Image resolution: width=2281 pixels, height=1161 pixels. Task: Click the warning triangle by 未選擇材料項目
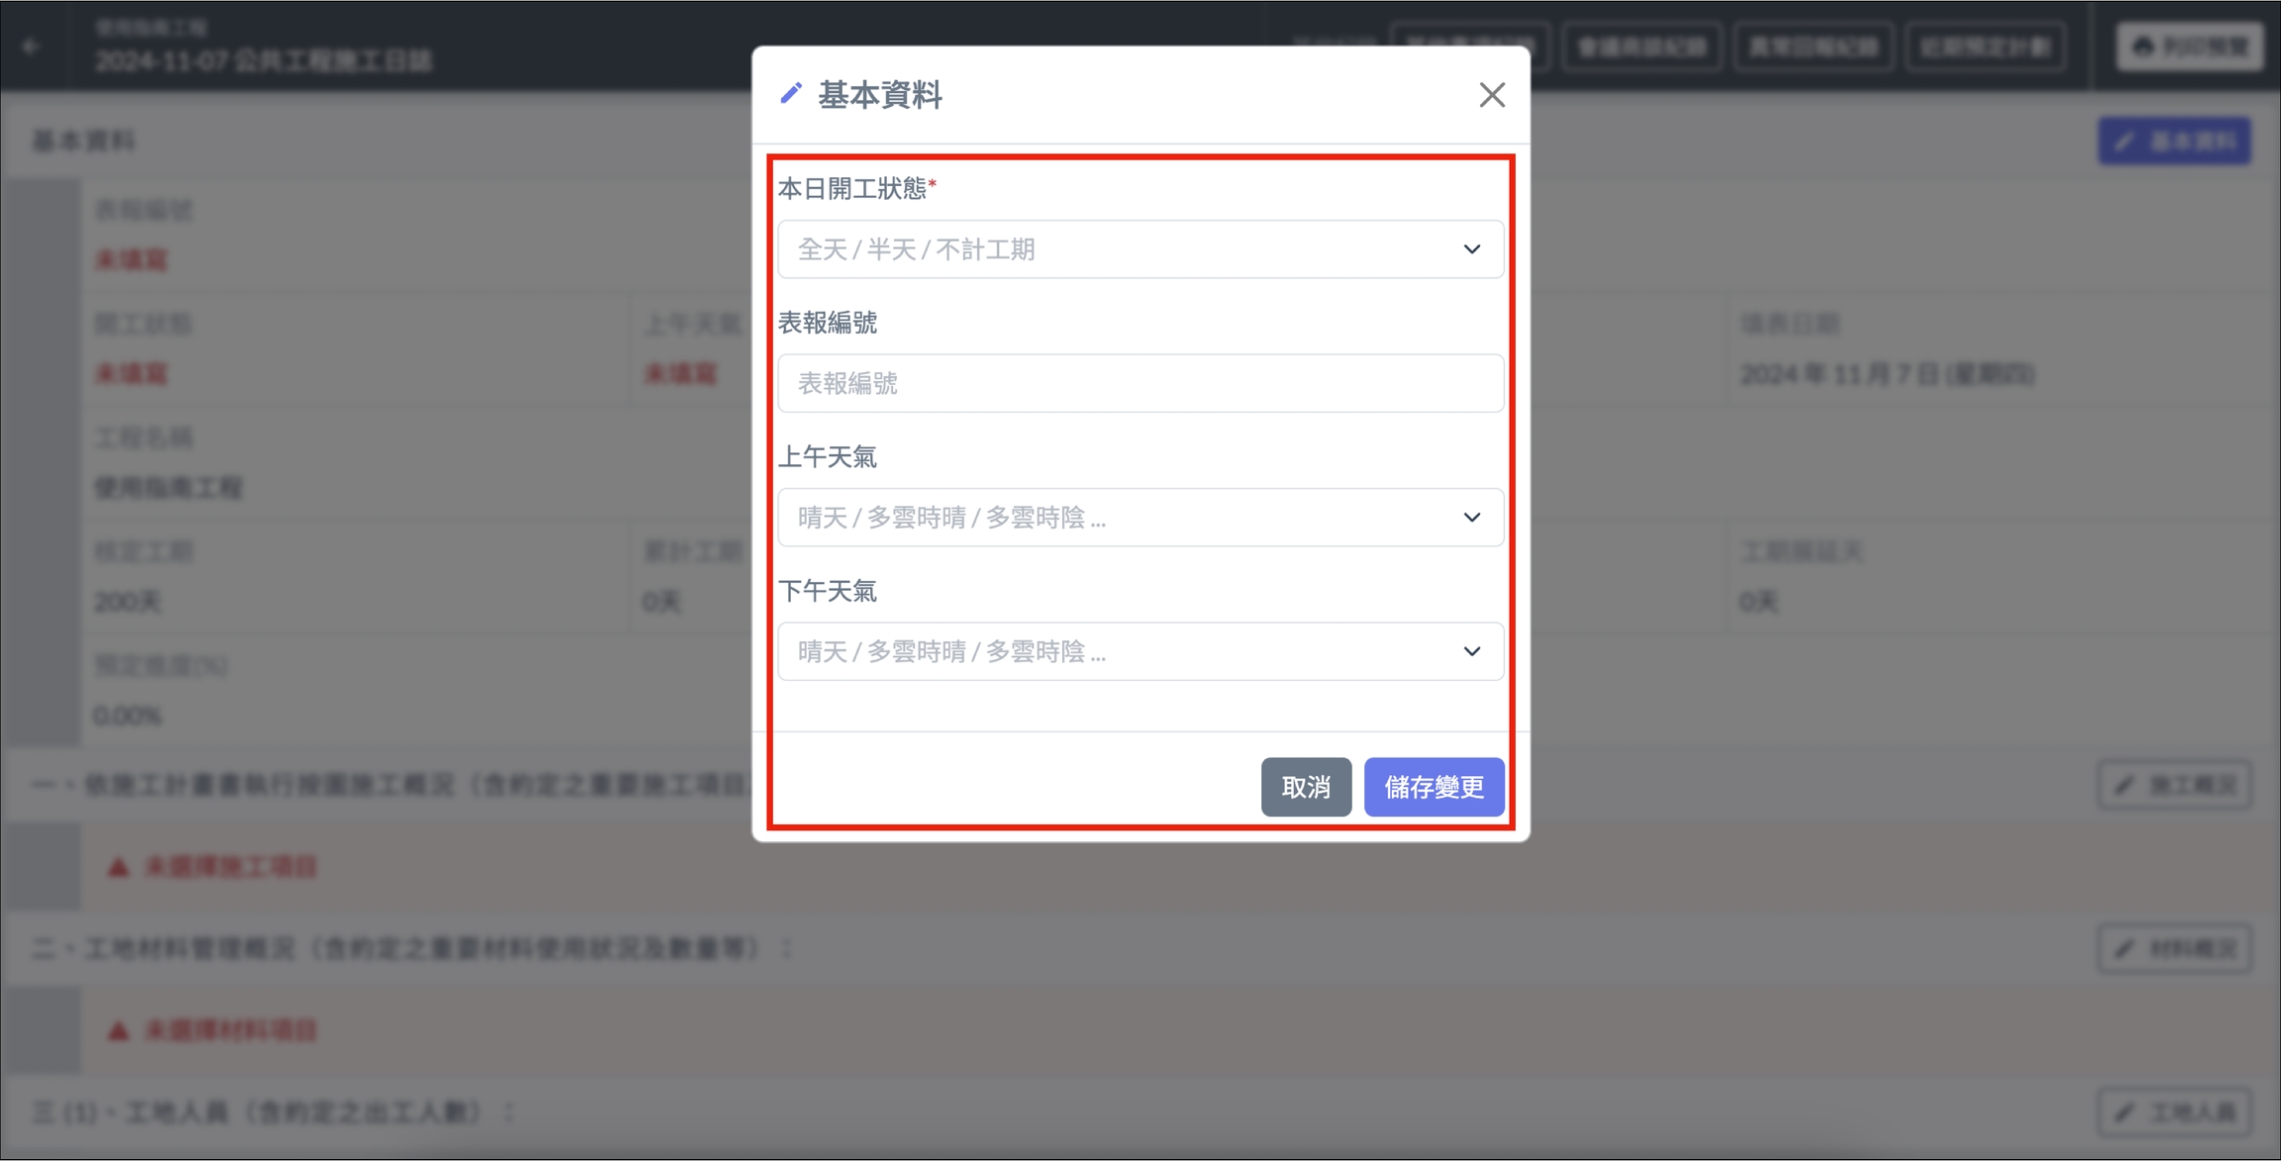(119, 1030)
